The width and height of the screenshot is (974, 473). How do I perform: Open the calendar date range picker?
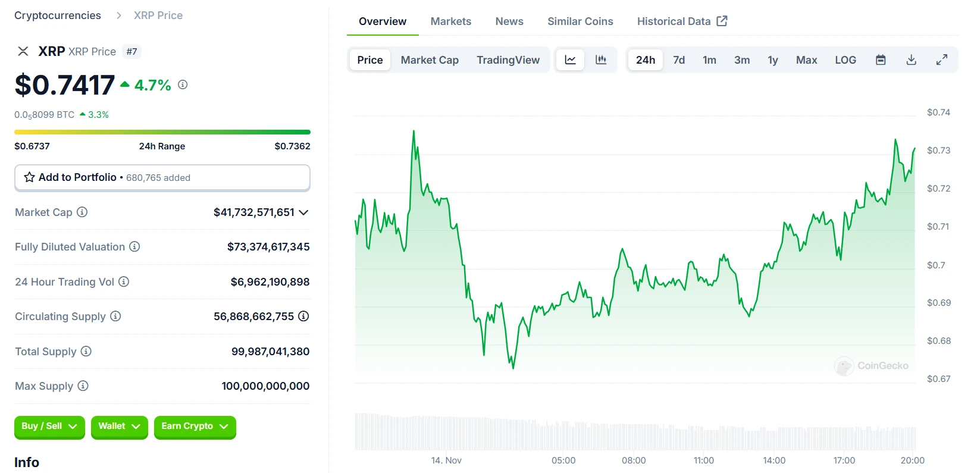[x=881, y=59]
